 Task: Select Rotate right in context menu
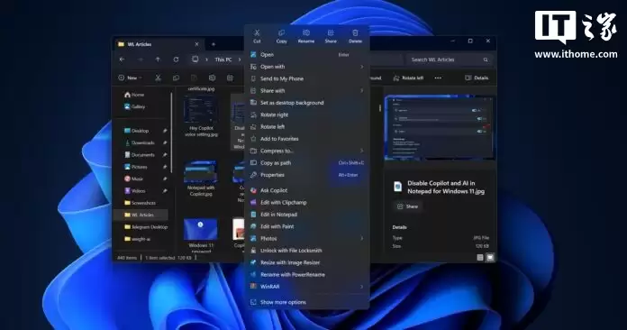pos(306,115)
